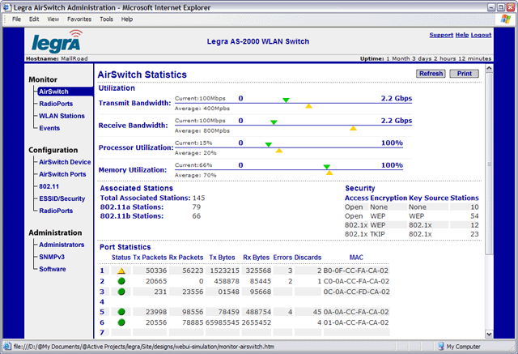Viewport: 518px width, 354px height.
Task: Click scrollbar down arrow
Action: point(489,334)
